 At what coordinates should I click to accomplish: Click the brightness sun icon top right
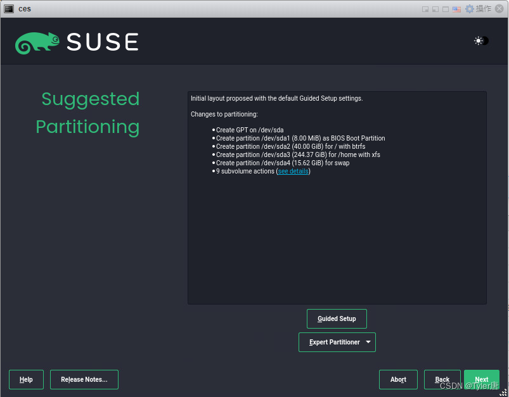[x=478, y=41]
